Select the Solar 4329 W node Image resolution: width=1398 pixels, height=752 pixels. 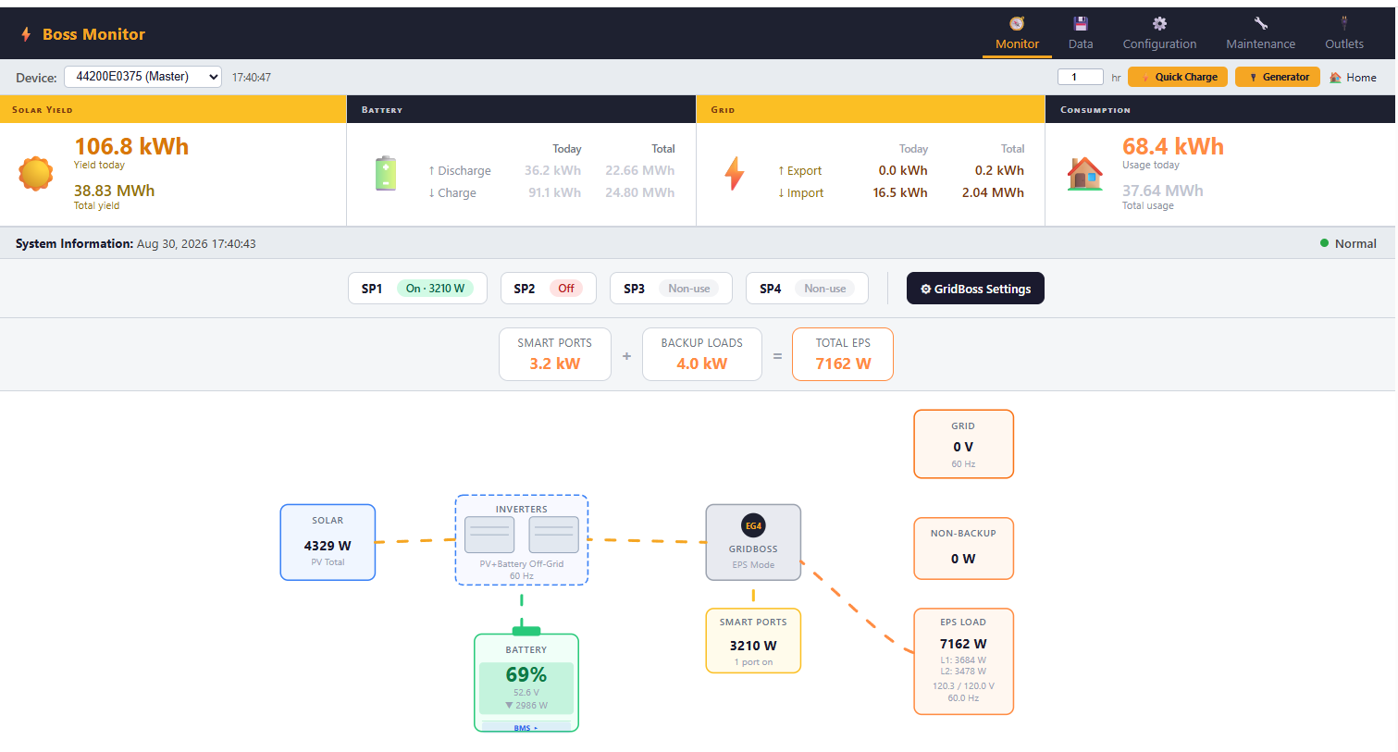click(x=328, y=542)
